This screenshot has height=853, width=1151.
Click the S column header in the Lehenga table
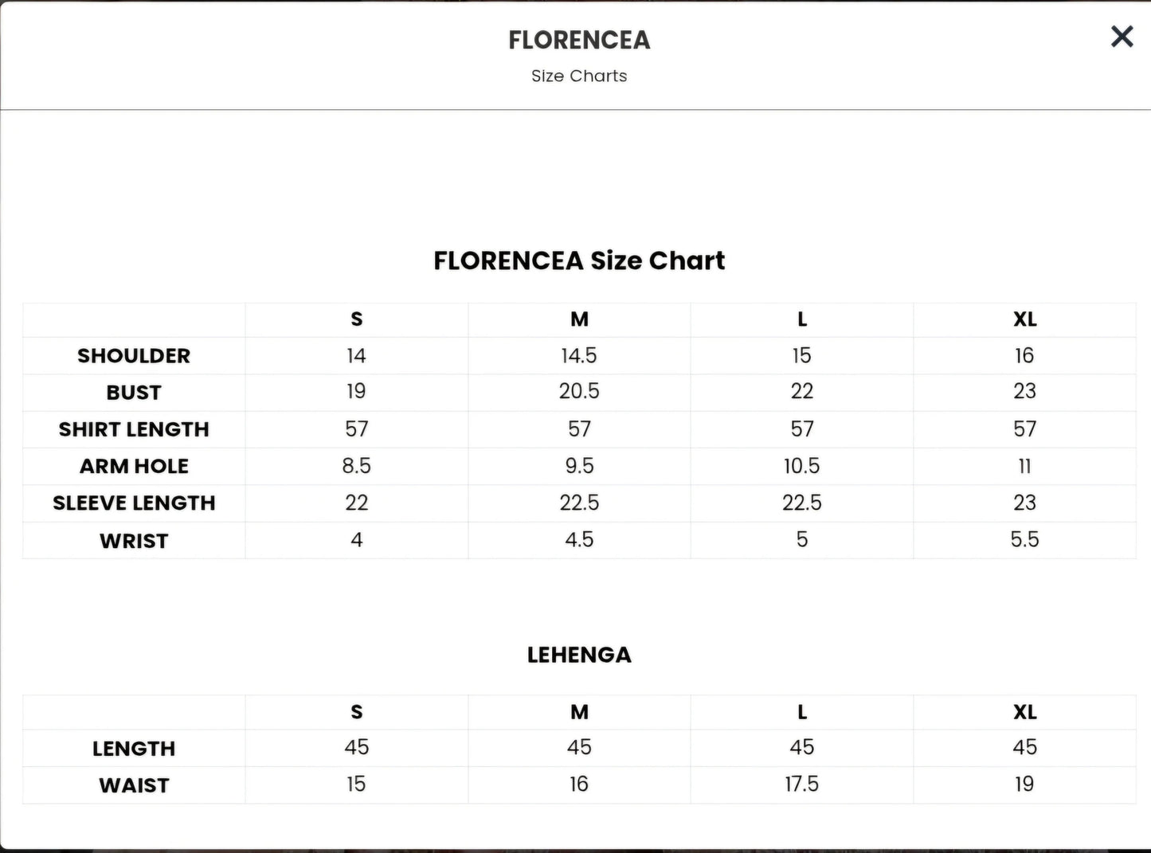click(356, 712)
